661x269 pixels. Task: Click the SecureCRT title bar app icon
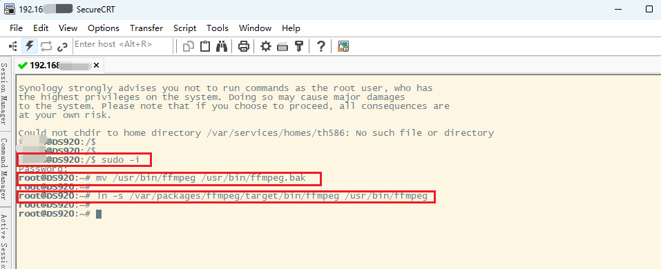click(10, 9)
